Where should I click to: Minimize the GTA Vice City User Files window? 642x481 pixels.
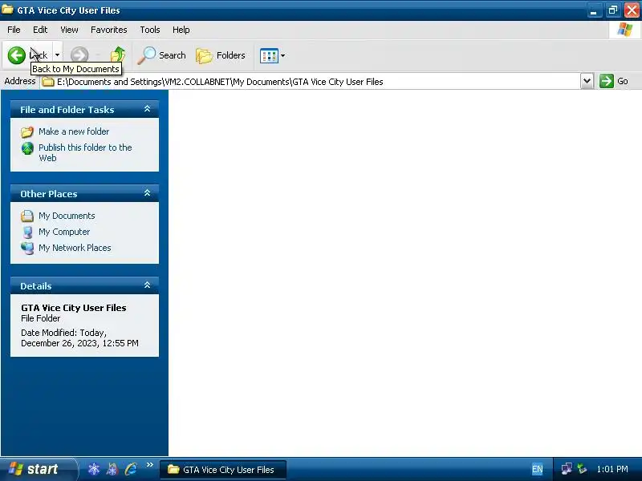pos(594,10)
